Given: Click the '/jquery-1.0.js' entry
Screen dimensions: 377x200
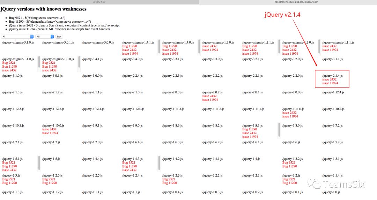Looking at the screenshot, I should point(331,192).
